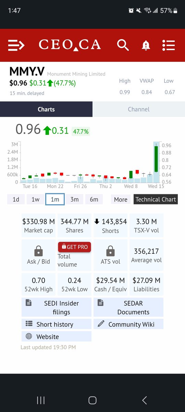The width and height of the screenshot is (185, 412).
Task: Tap the SEDI Insider filings document icon
Action: coord(29,303)
